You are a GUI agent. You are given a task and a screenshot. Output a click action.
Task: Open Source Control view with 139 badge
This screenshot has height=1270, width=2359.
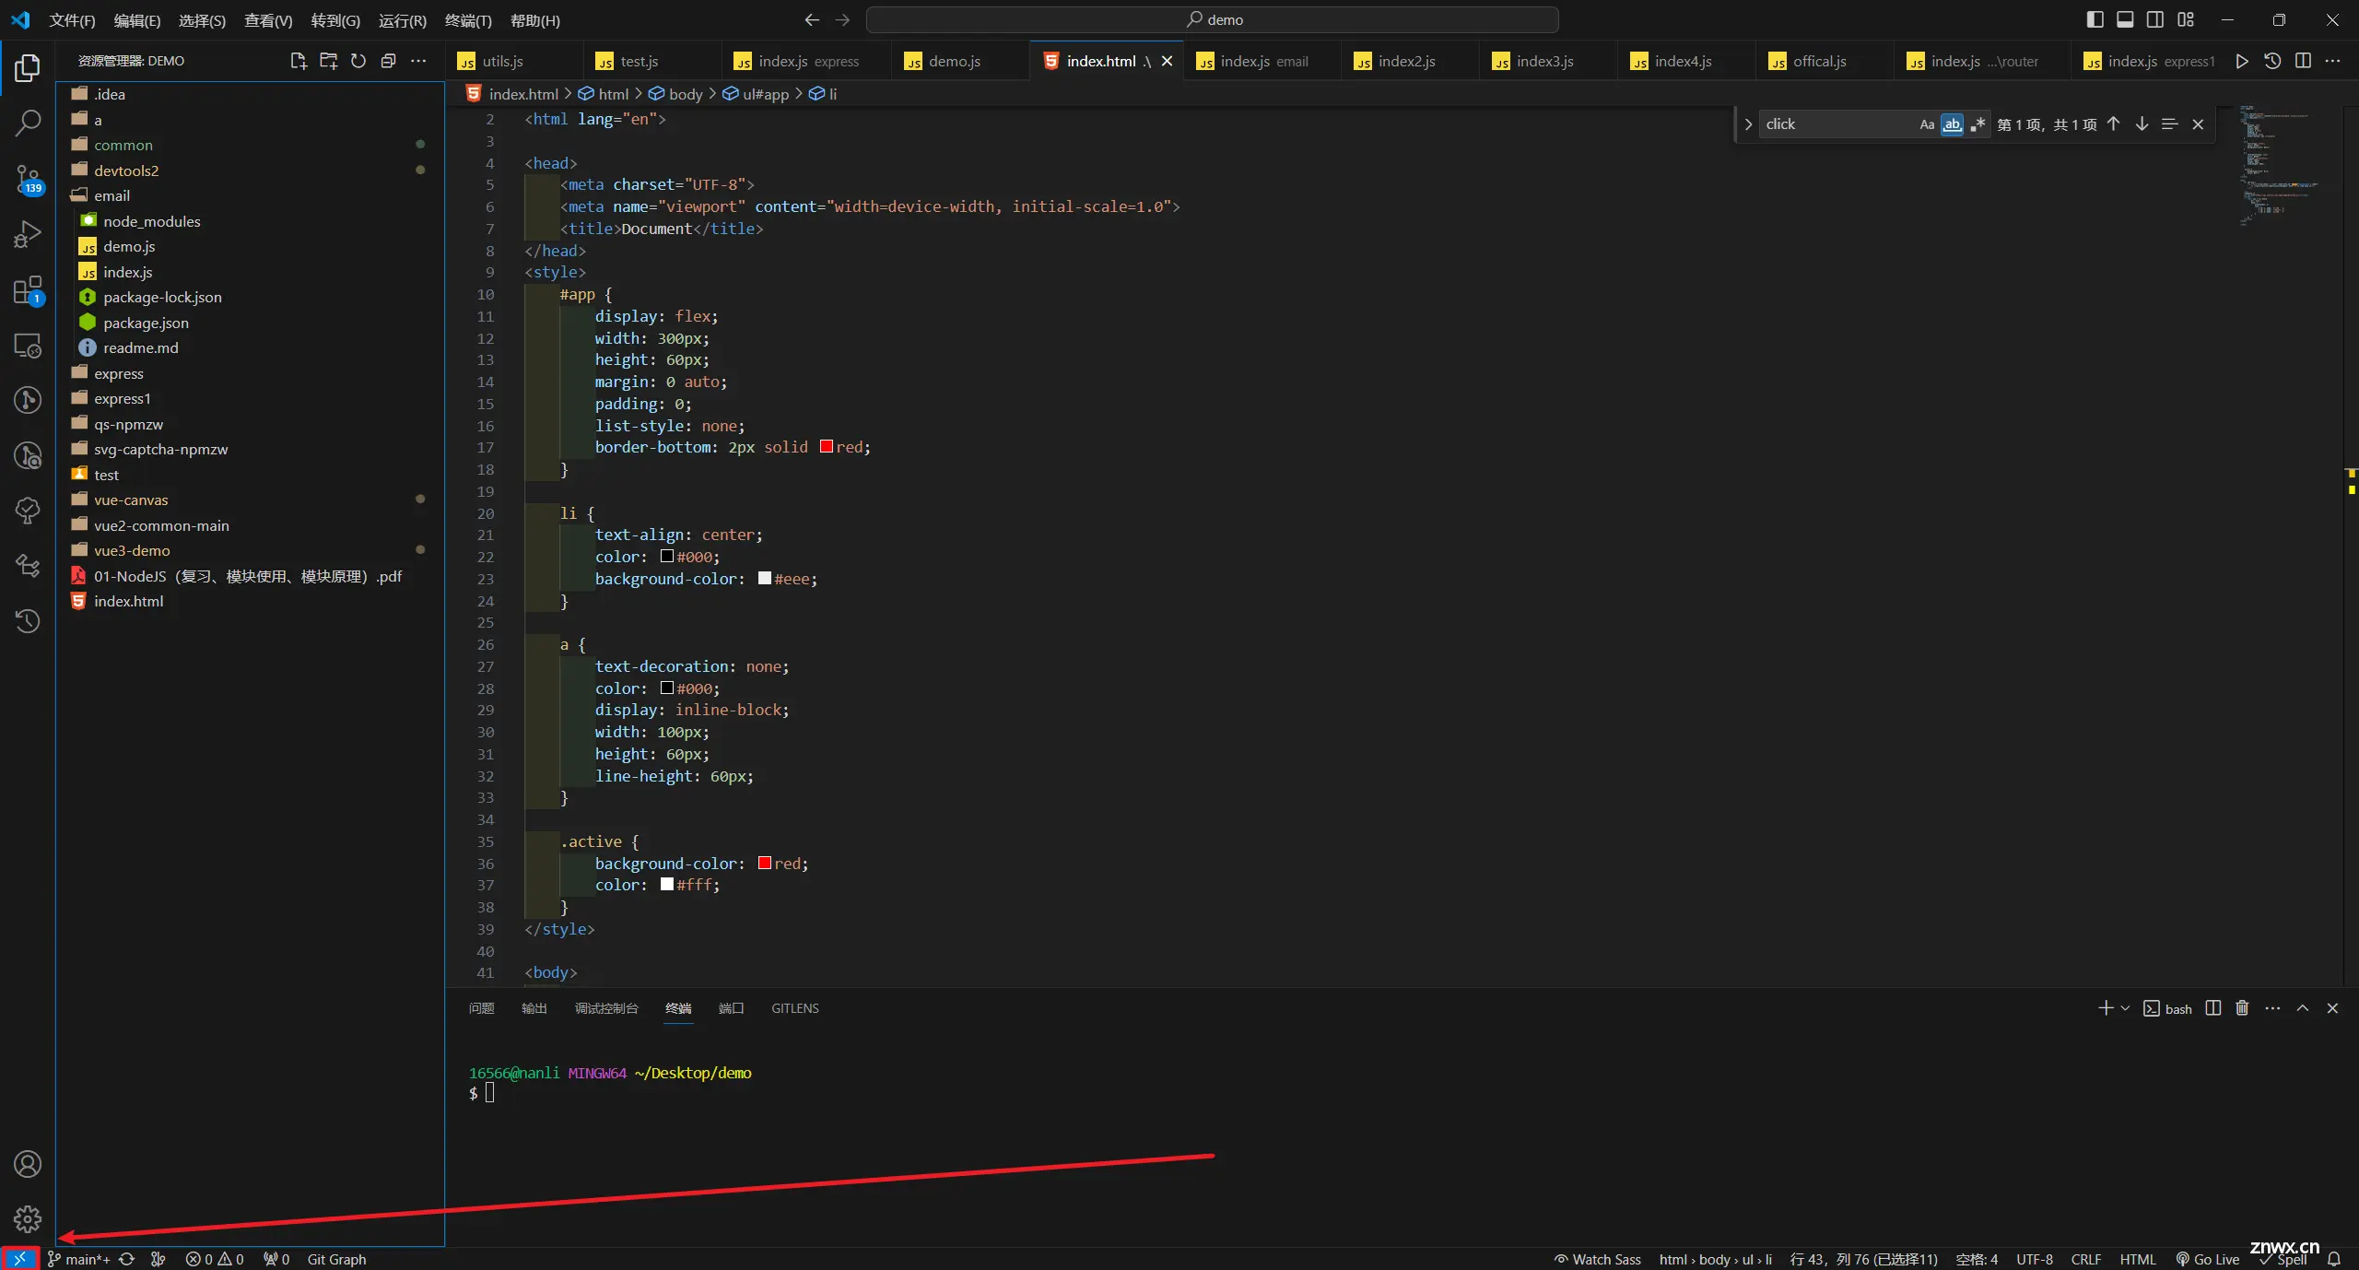(28, 179)
